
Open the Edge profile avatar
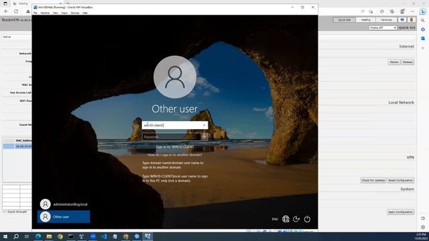click(x=402, y=11)
